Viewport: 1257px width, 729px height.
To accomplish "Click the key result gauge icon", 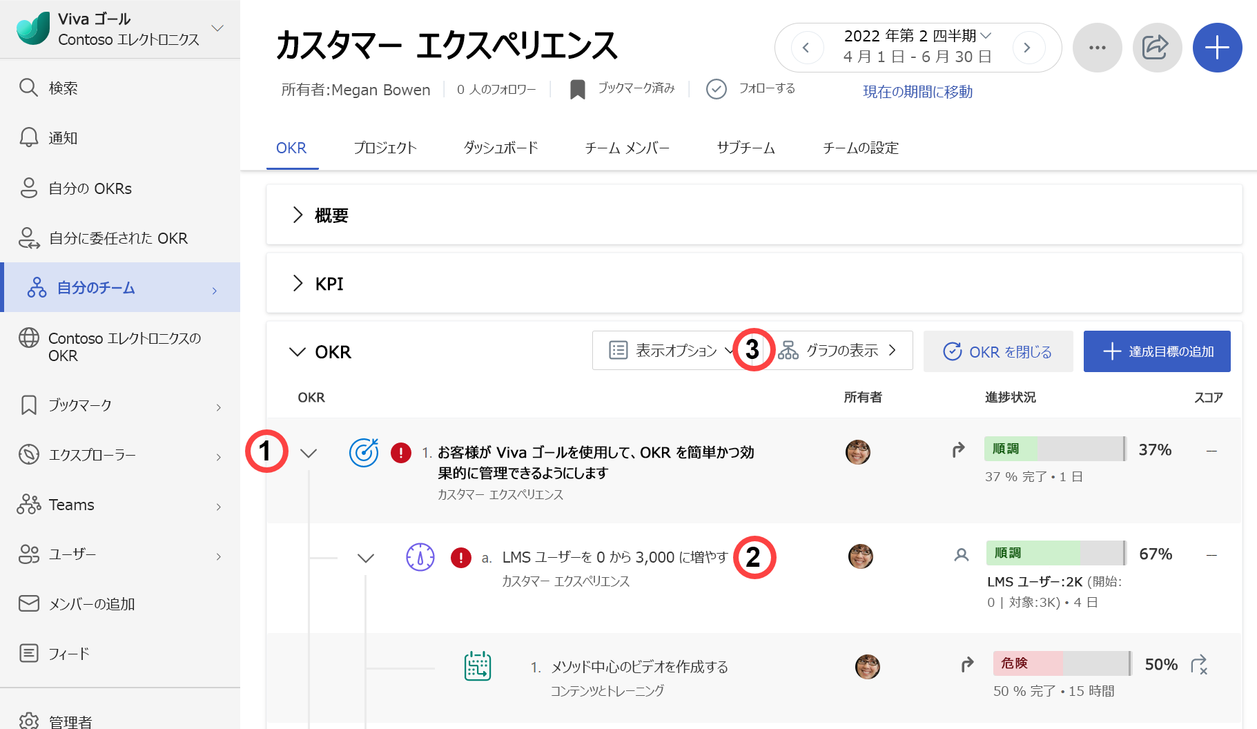I will click(420, 557).
